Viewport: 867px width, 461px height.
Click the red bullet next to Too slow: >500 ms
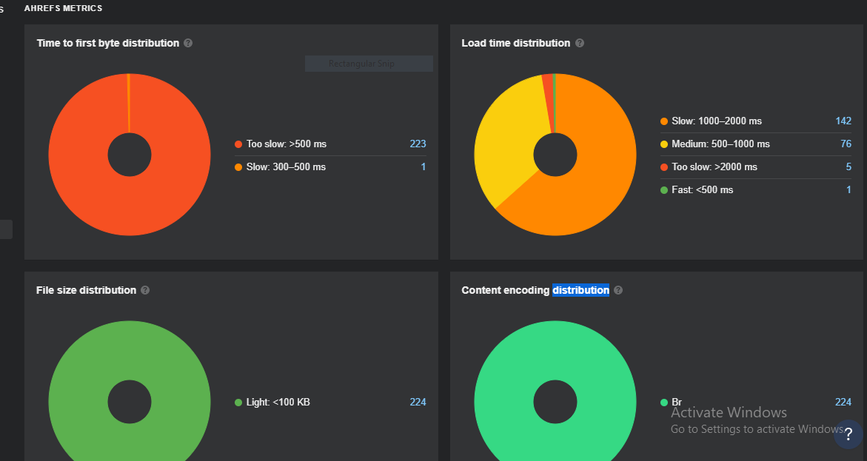point(238,144)
